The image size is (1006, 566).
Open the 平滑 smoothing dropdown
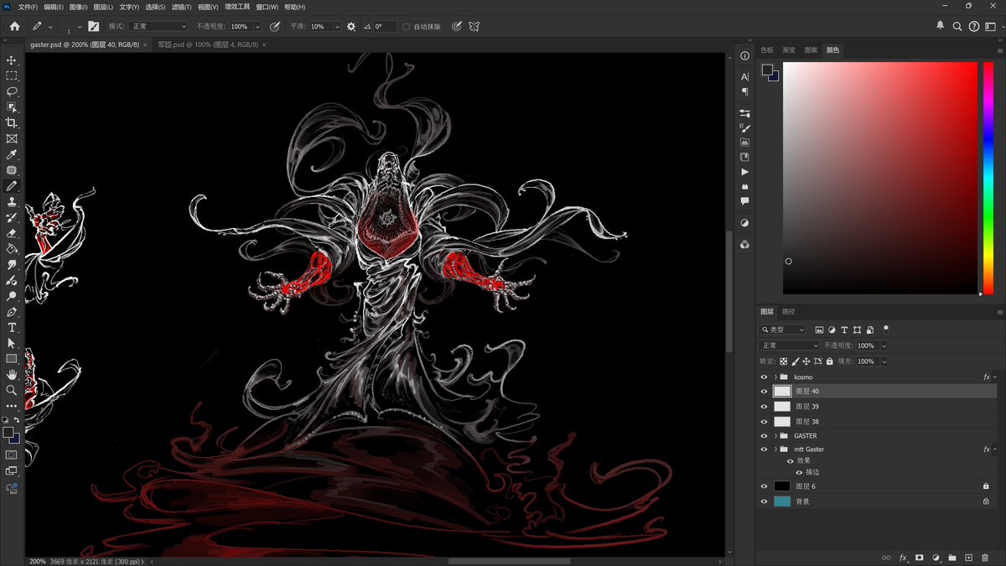coord(337,27)
